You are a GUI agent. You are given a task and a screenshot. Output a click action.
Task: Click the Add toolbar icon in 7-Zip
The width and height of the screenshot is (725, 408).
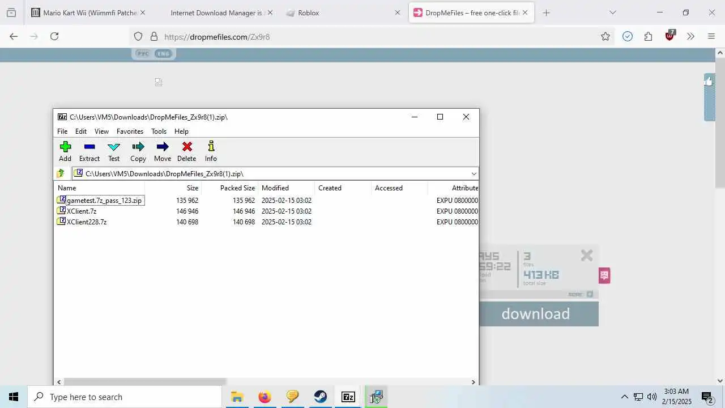65,152
